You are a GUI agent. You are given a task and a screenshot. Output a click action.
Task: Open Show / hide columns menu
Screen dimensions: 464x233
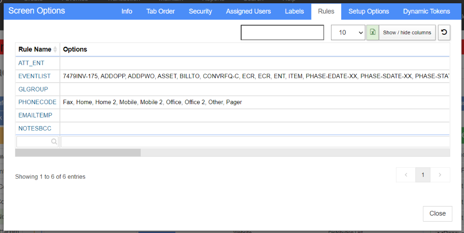coord(407,32)
